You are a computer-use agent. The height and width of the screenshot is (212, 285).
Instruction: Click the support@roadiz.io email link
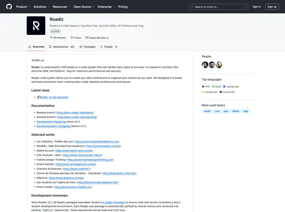[x=99, y=38]
